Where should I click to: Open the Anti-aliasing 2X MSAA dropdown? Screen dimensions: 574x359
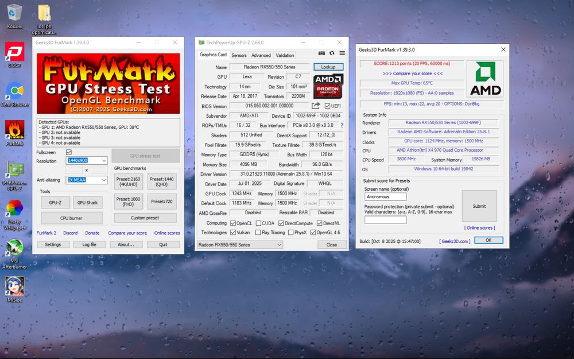(87, 180)
